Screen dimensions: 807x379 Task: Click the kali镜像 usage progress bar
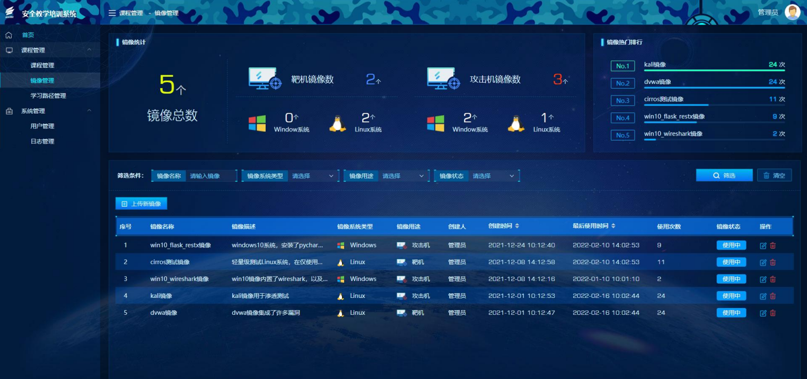click(714, 69)
